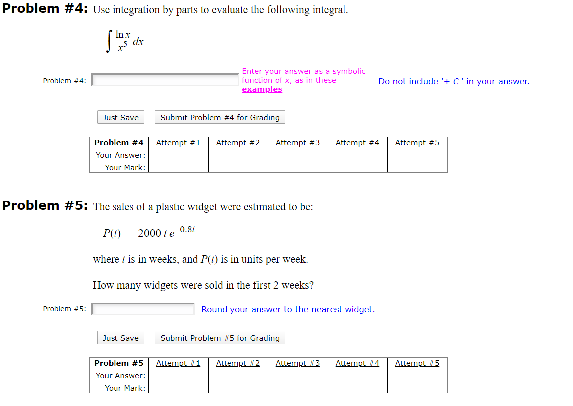Open Attempt #4 in Problem #5 table
This screenshot has height=406, width=573.
click(x=357, y=363)
